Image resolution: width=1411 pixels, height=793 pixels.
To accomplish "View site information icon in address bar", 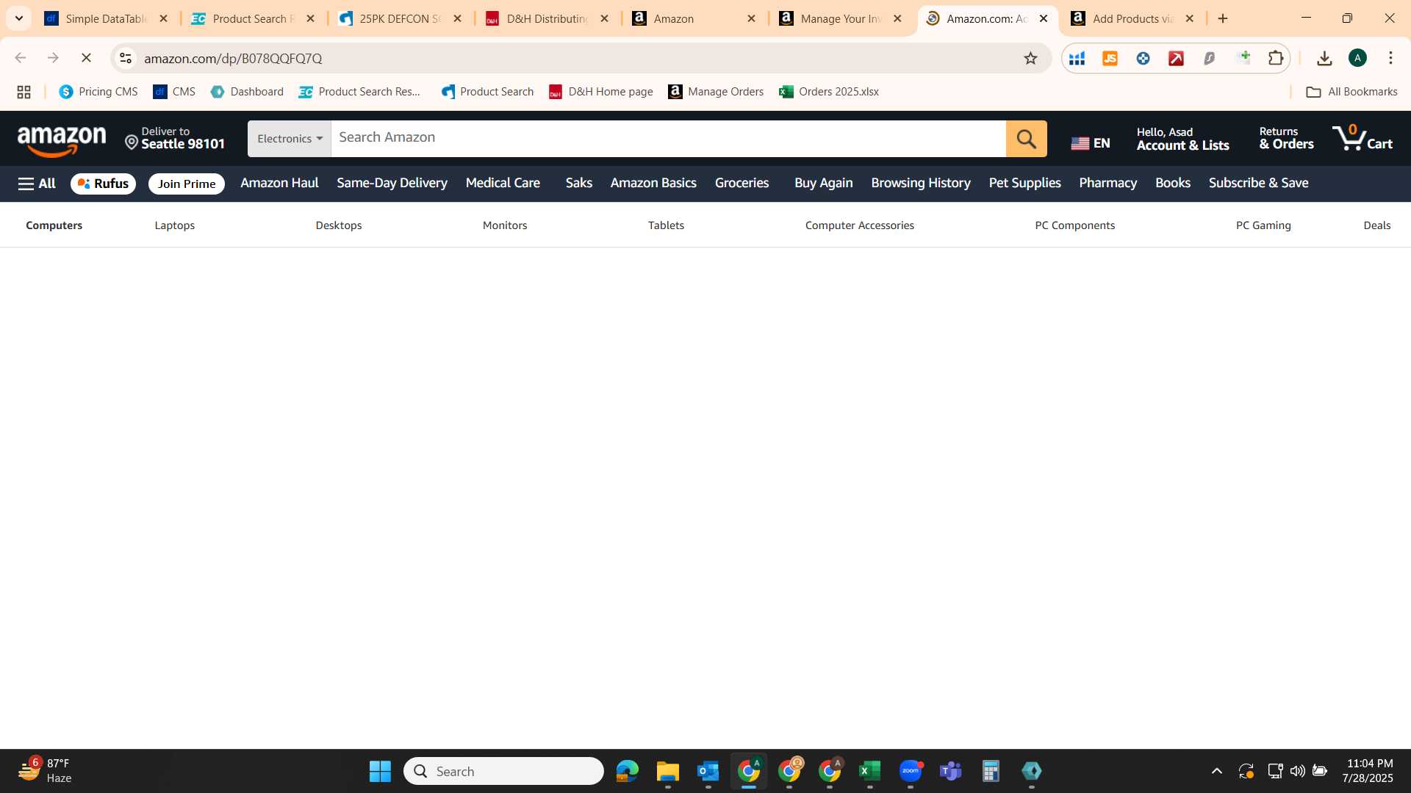I will (x=126, y=58).
